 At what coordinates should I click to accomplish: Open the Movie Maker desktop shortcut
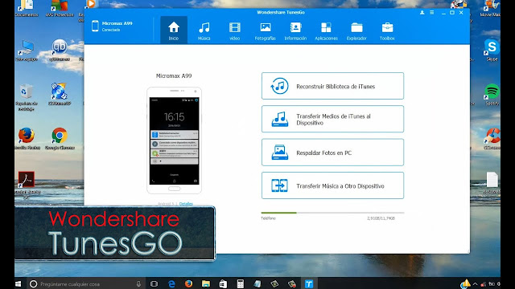click(x=491, y=9)
